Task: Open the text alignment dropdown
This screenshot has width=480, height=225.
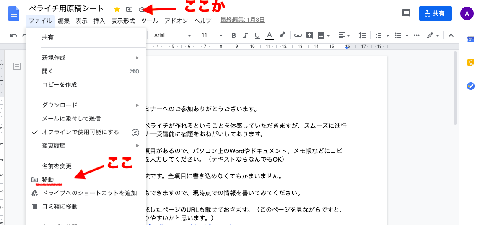Action: point(345,35)
